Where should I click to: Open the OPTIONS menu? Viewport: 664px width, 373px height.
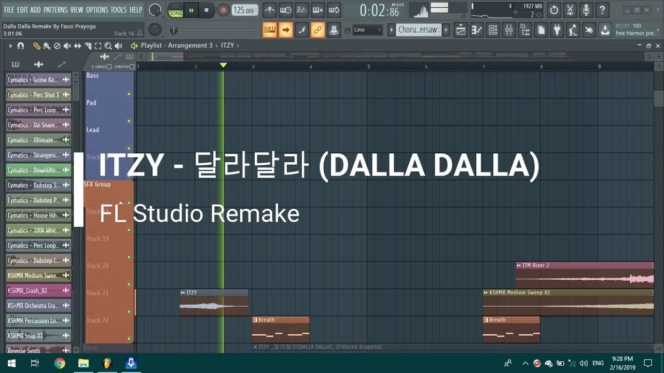coord(97,10)
